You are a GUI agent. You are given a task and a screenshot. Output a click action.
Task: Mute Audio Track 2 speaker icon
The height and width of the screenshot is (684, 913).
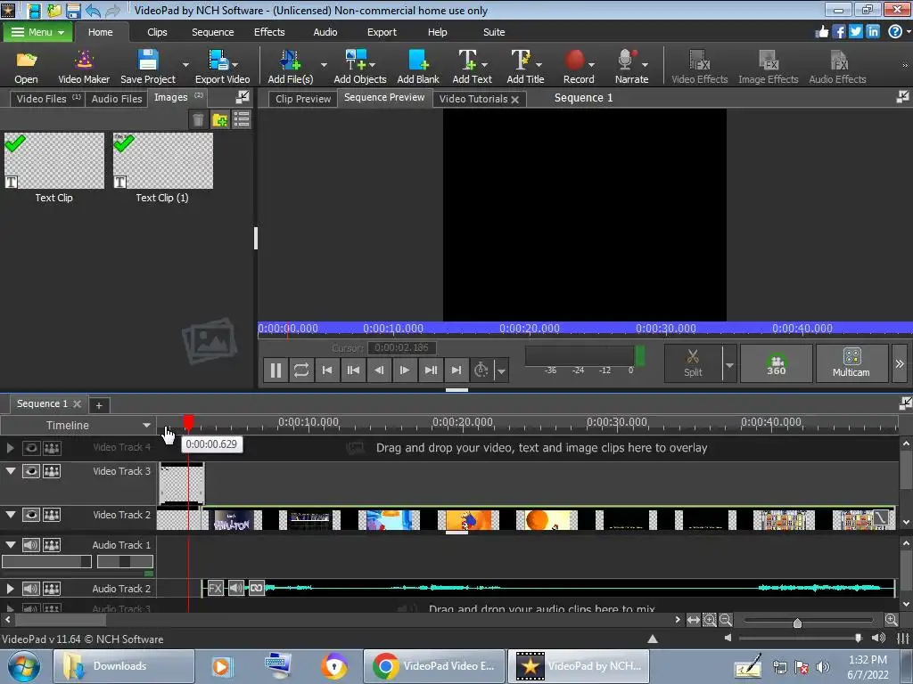coord(31,589)
